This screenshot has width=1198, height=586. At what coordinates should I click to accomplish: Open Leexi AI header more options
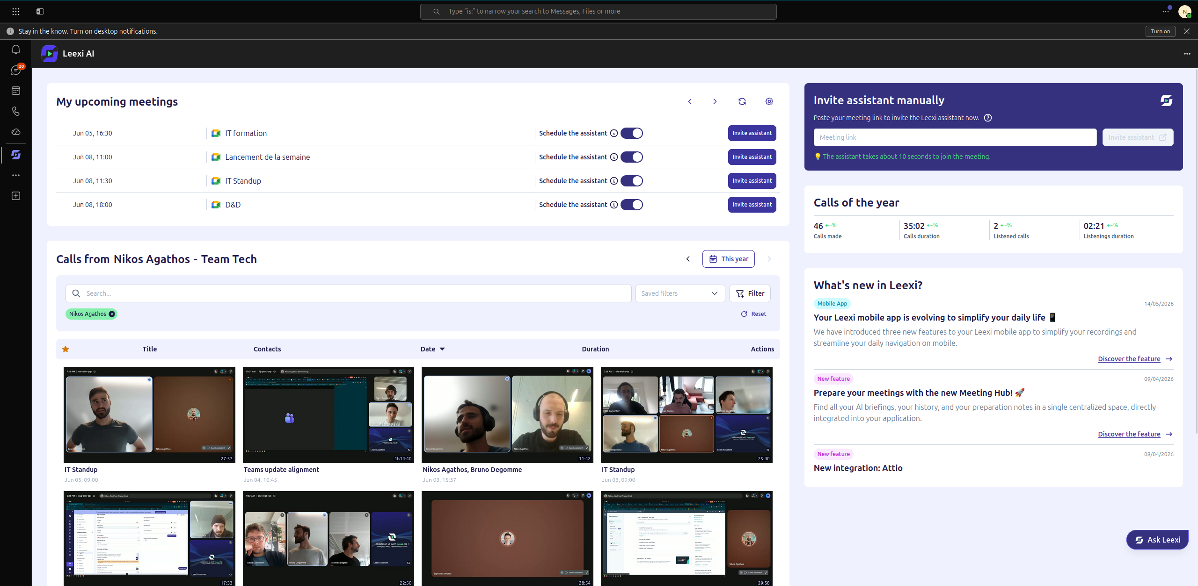tap(1187, 54)
